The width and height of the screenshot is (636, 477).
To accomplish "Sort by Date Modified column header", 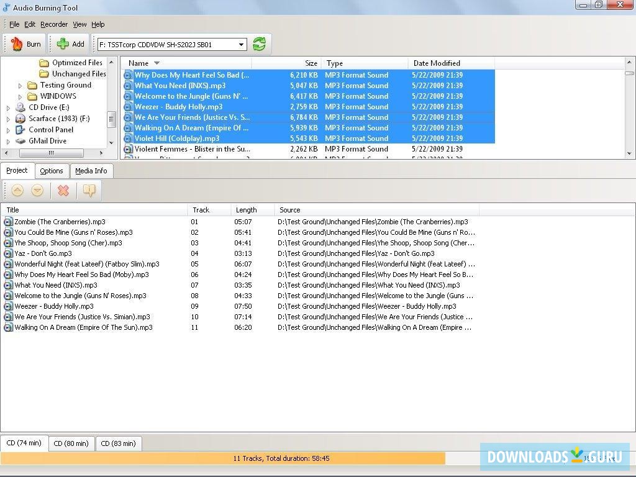I will tap(452, 63).
